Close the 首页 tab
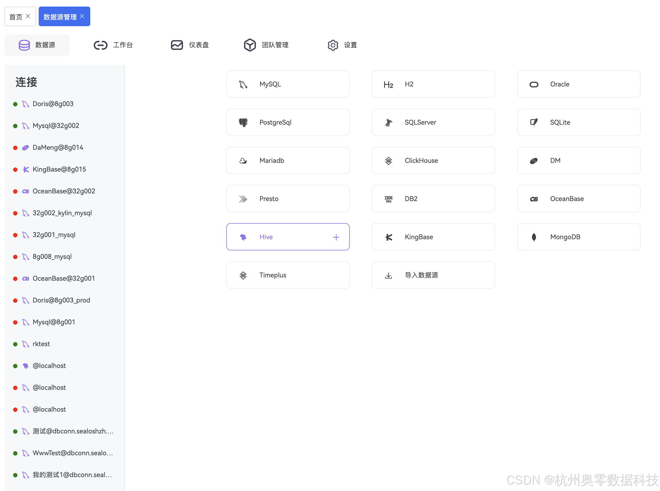 28,16
